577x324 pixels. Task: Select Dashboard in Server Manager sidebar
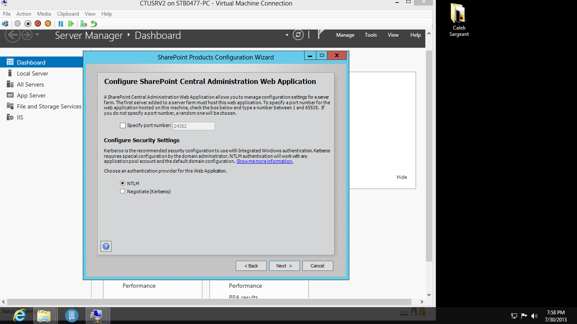click(x=41, y=62)
